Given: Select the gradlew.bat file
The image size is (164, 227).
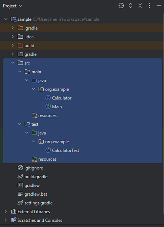Looking at the screenshot, I should [x=32, y=194].
